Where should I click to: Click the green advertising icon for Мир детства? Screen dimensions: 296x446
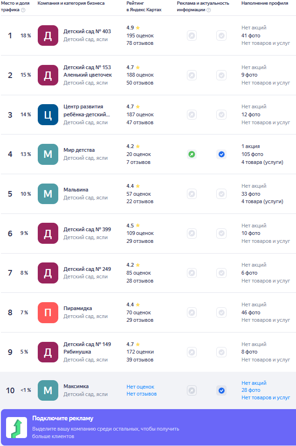(192, 154)
